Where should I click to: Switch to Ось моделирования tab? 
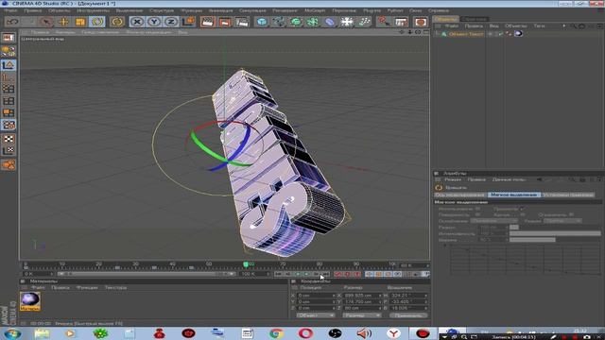(460, 195)
